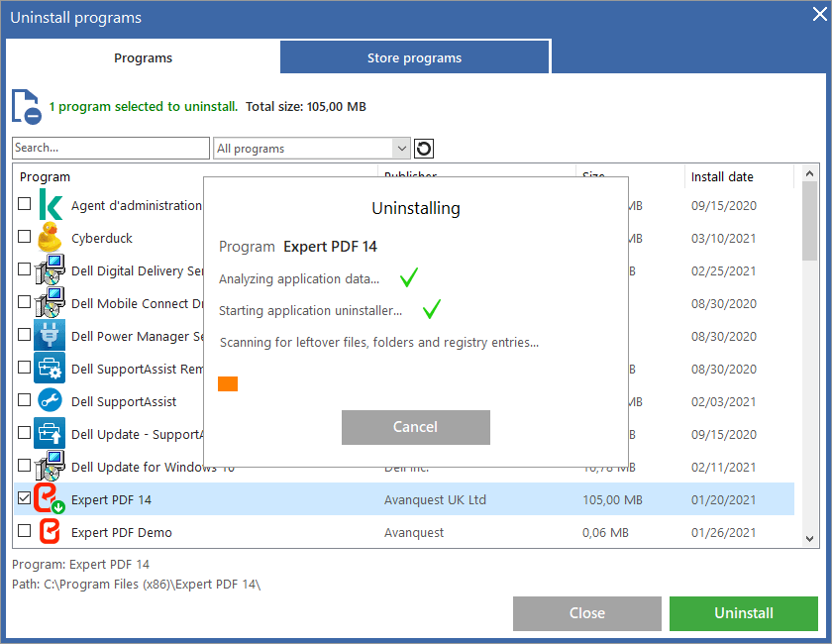Click the Dell SupportAssist Remediation toolbox icon
The image size is (832, 644).
tap(50, 368)
